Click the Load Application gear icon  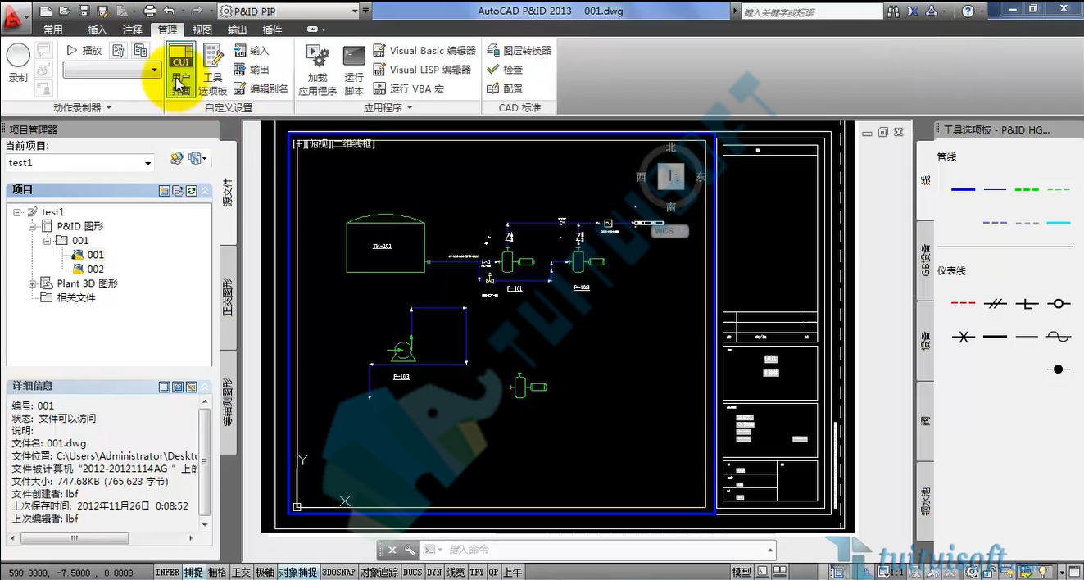(317, 70)
